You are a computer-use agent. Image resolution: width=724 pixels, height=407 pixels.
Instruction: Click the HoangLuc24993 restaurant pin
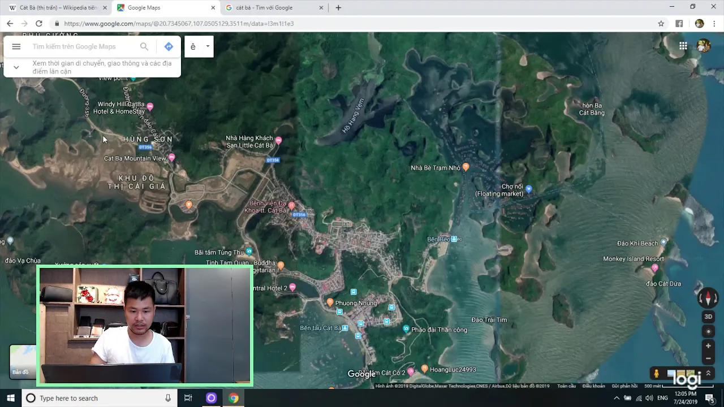point(425,369)
